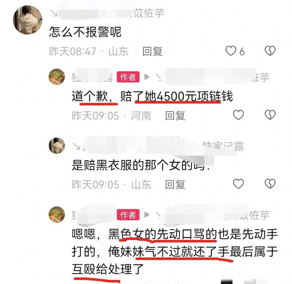Tap 作者 badge on last author reply
Image resolution: width=292 pixels, height=284 pixels.
click(128, 215)
